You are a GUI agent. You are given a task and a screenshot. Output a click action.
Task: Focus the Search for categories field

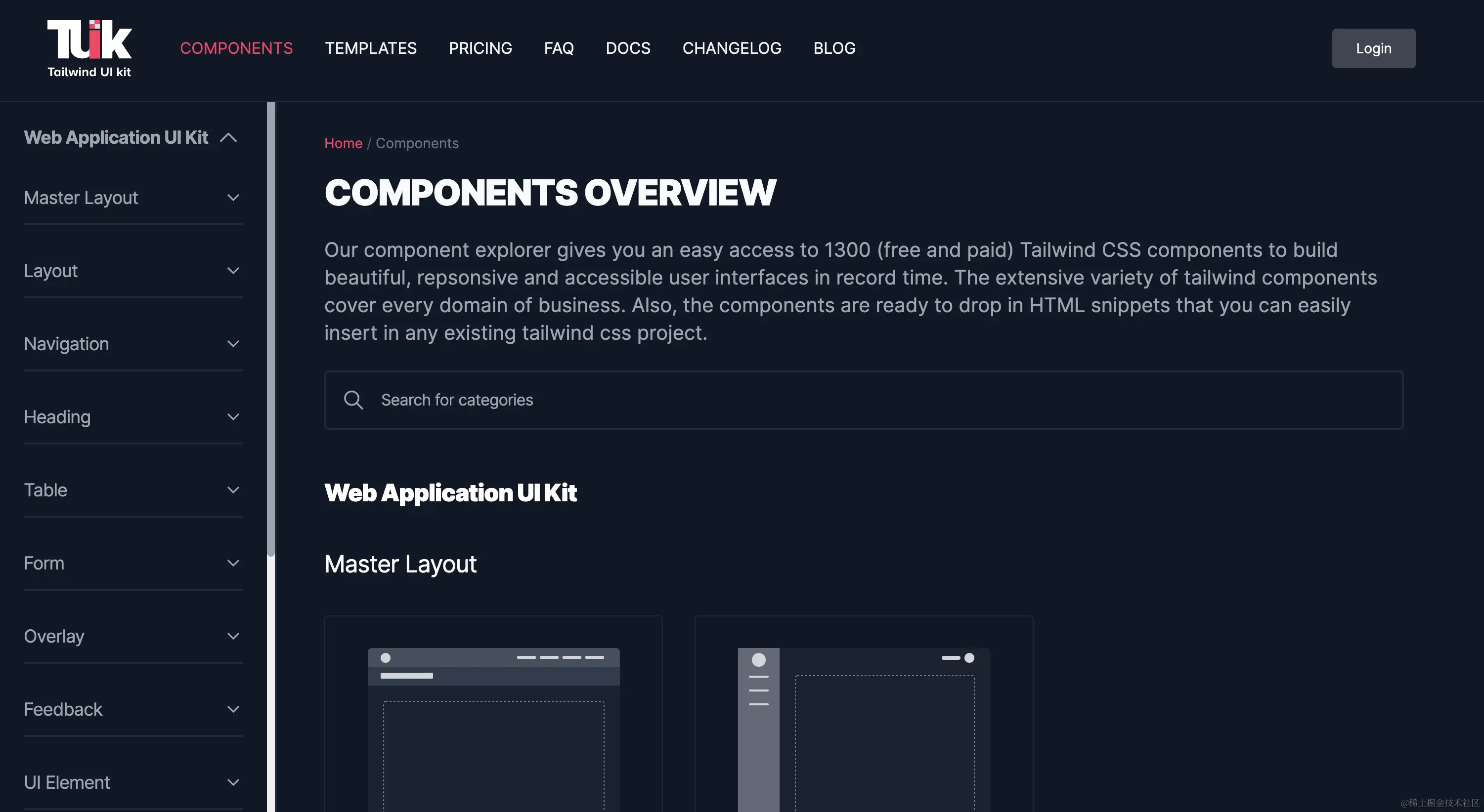[x=864, y=400]
